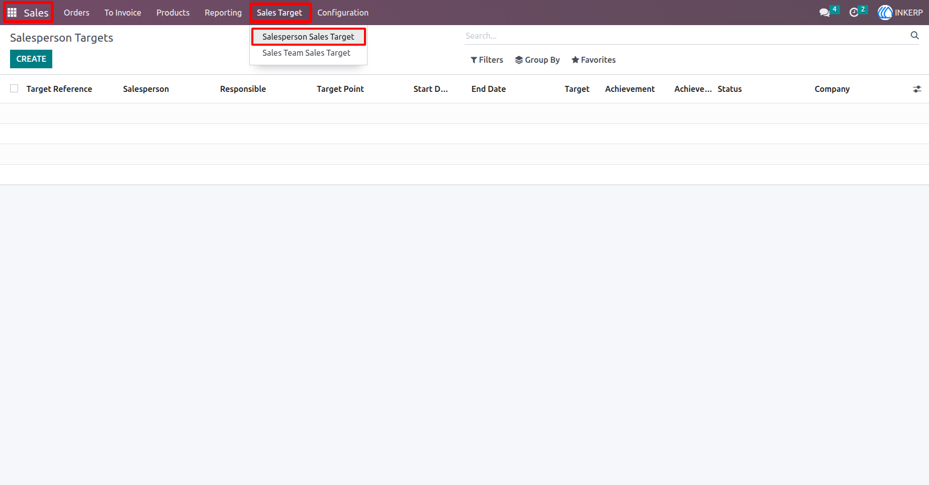The width and height of the screenshot is (929, 485).
Task: Open the To Invoice menu
Action: (x=123, y=13)
